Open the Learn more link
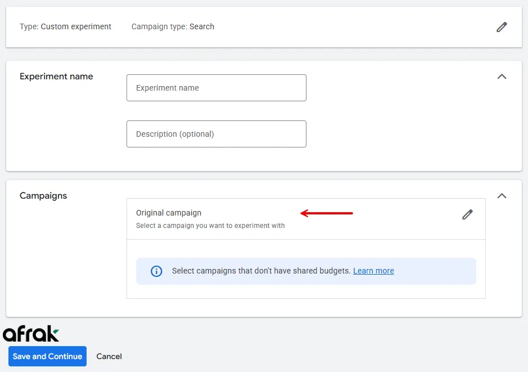Image resolution: width=528 pixels, height=372 pixels. (x=373, y=271)
